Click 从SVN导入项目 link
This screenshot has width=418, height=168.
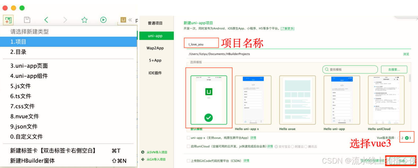(157, 152)
